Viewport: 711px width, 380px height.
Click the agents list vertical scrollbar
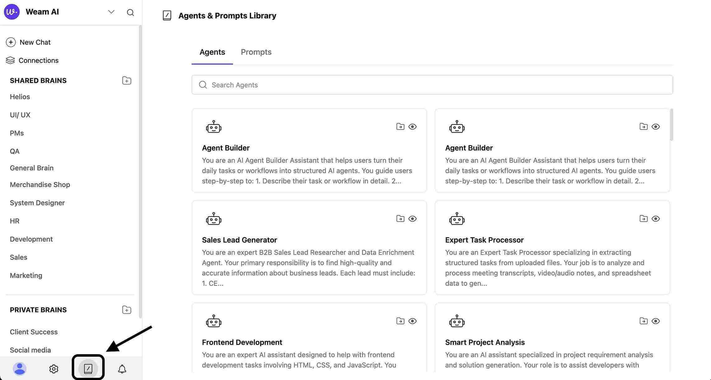coord(671,125)
